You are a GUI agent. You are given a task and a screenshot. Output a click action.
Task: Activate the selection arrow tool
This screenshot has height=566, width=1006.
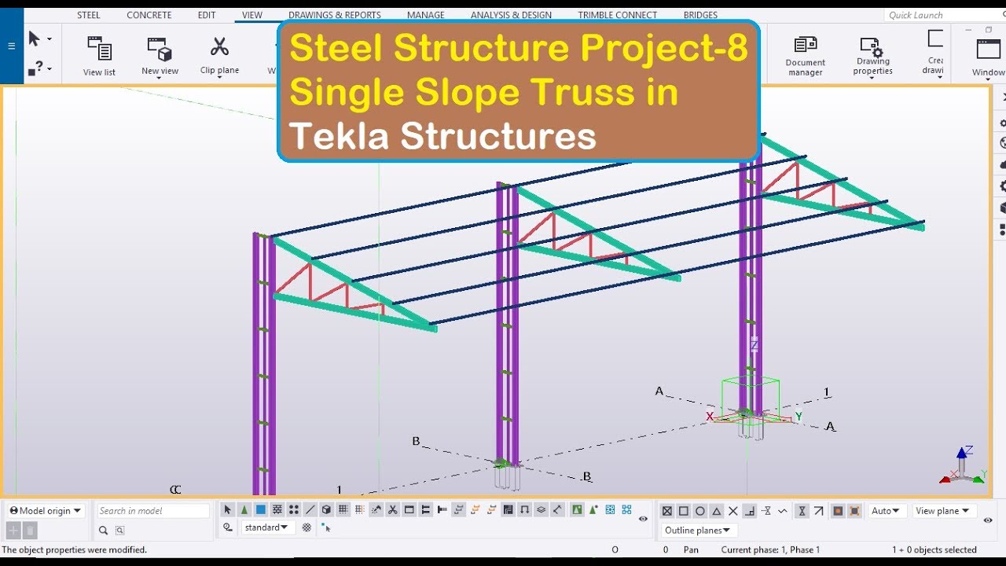pyautogui.click(x=34, y=39)
